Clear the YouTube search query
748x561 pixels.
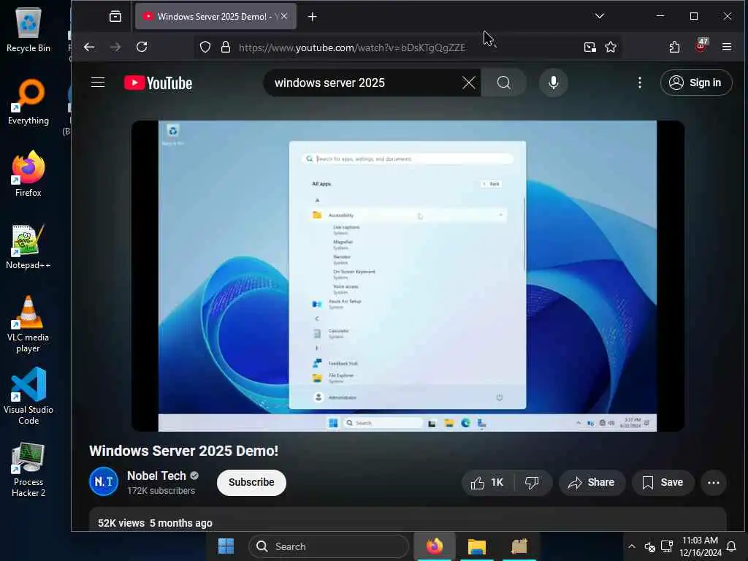(x=469, y=83)
